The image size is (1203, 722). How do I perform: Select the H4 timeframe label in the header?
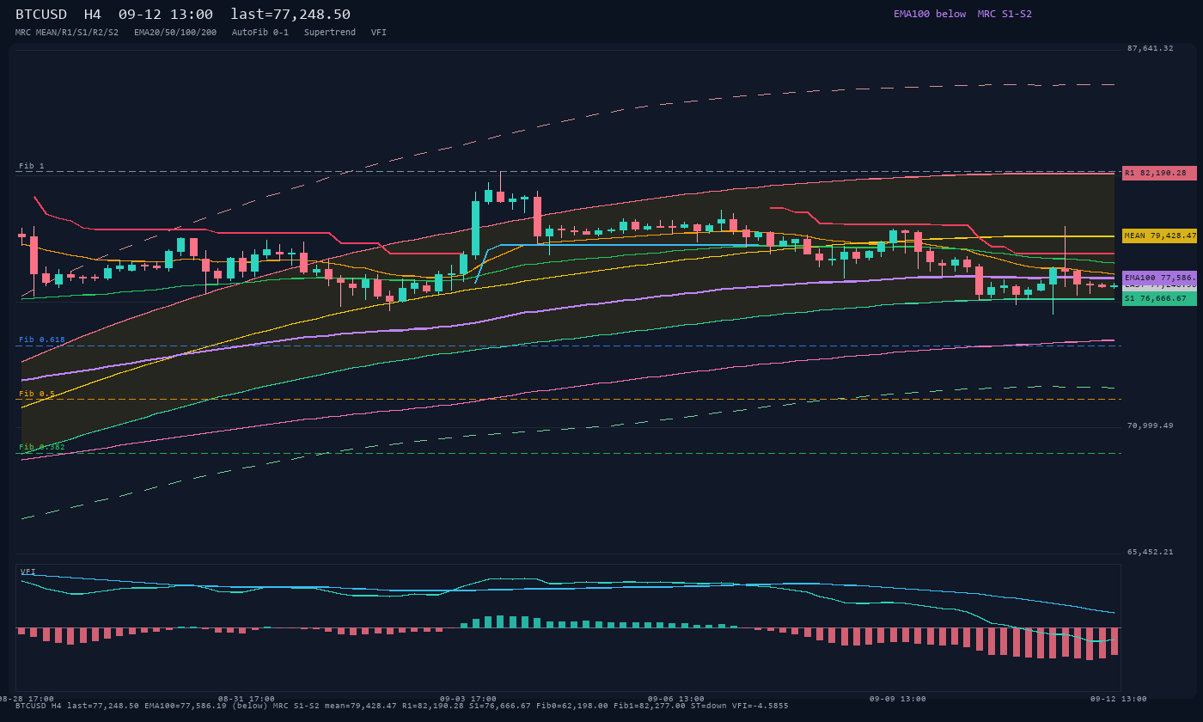pos(93,14)
